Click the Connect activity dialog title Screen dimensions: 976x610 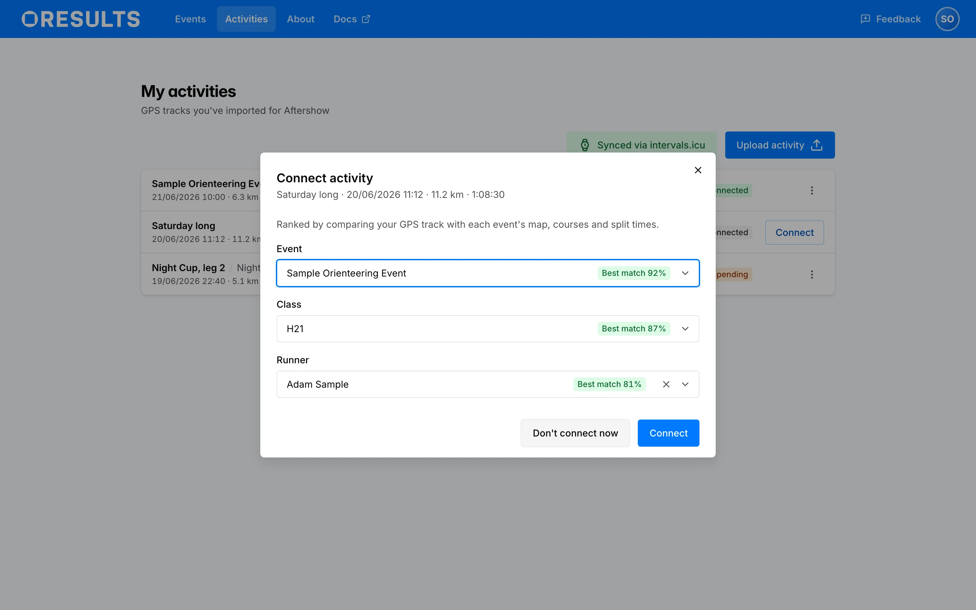(325, 178)
